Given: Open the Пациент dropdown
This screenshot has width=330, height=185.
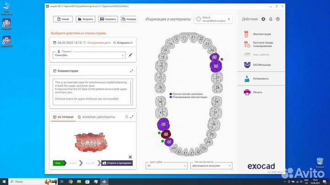Looking at the screenshot, I should tap(89, 55).
